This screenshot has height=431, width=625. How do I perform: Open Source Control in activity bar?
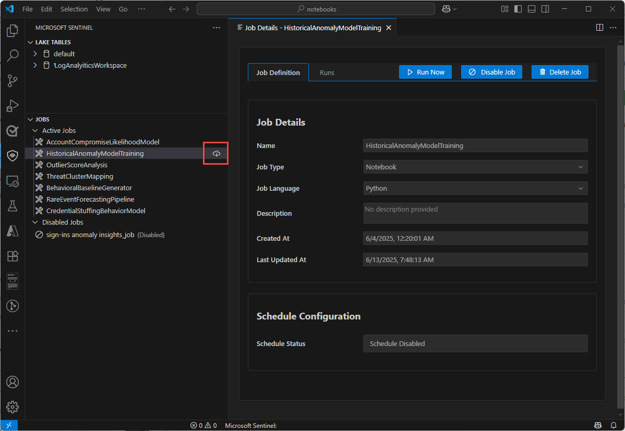click(13, 80)
